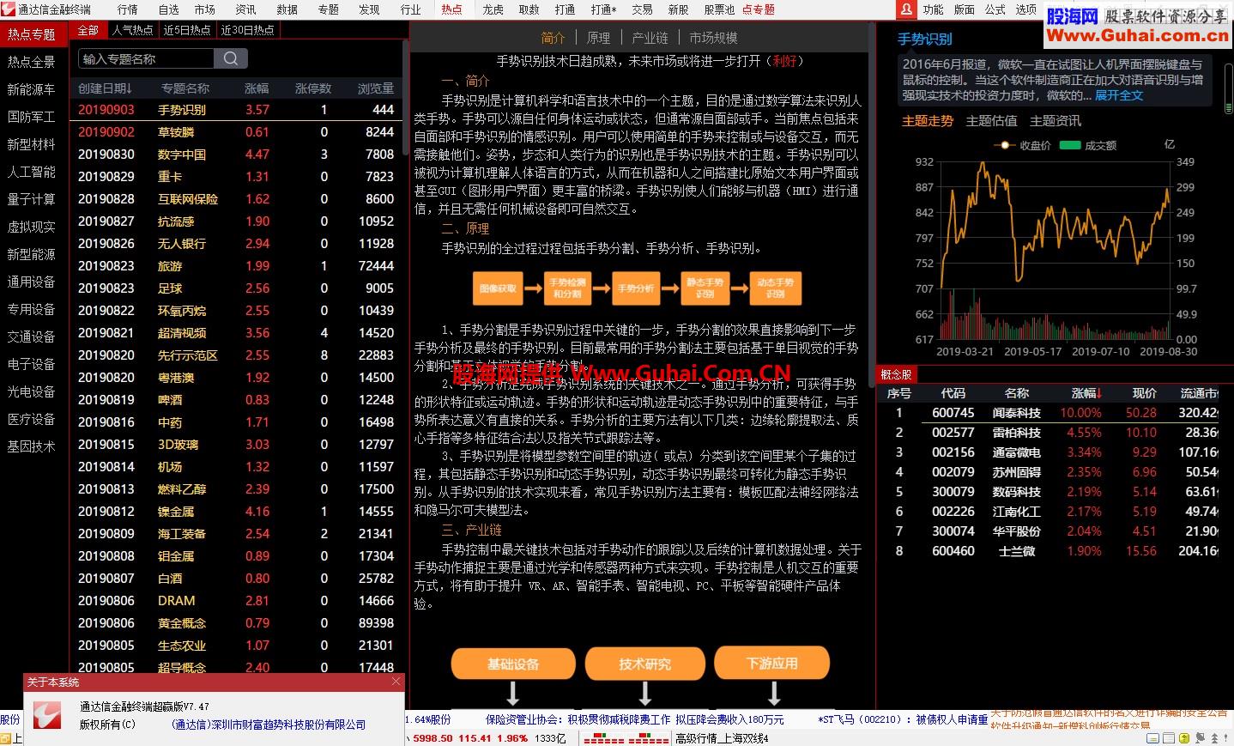This screenshot has height=746, width=1234.
Task: Open the 自选 menu
Action: point(168,9)
